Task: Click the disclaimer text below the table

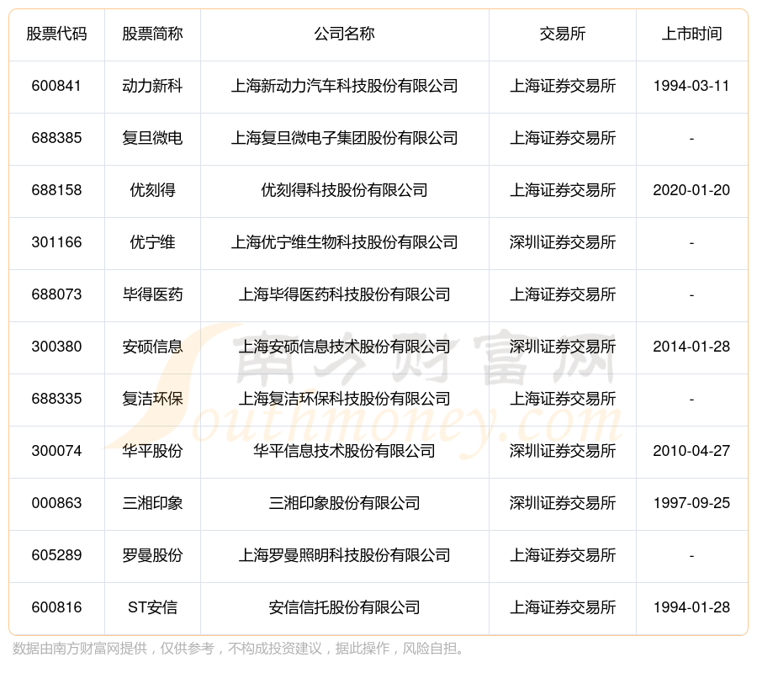Action: 239,649
